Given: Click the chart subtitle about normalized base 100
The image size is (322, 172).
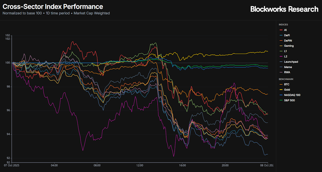Looking at the screenshot, I should click(56, 13).
